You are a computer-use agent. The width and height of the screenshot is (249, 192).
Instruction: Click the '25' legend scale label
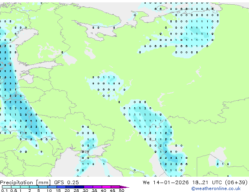(76, 190)
